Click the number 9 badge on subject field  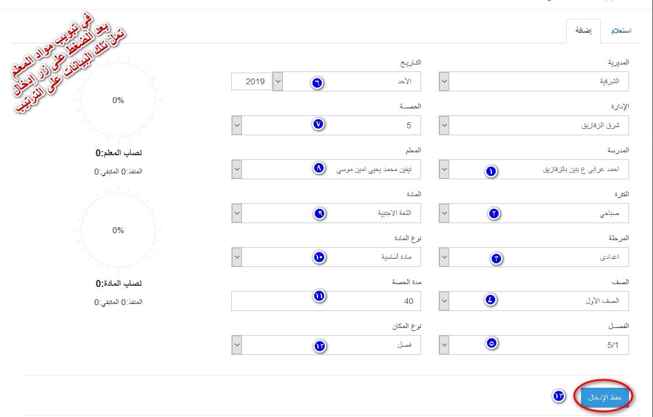coord(319,213)
